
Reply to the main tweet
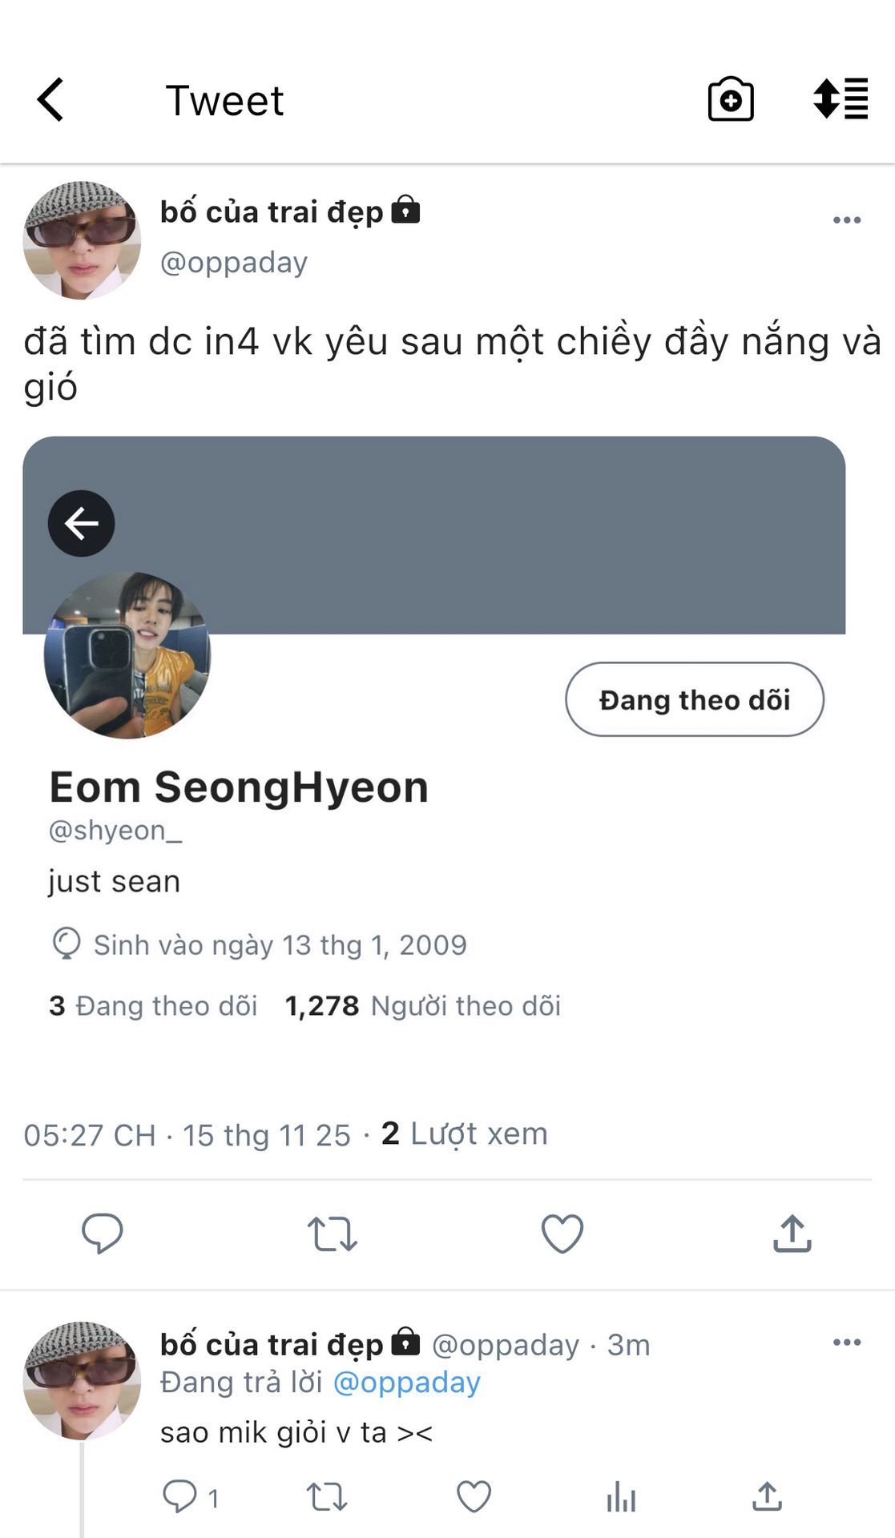[x=103, y=1233]
